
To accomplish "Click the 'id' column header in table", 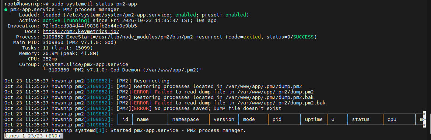I will tap(126, 119).
